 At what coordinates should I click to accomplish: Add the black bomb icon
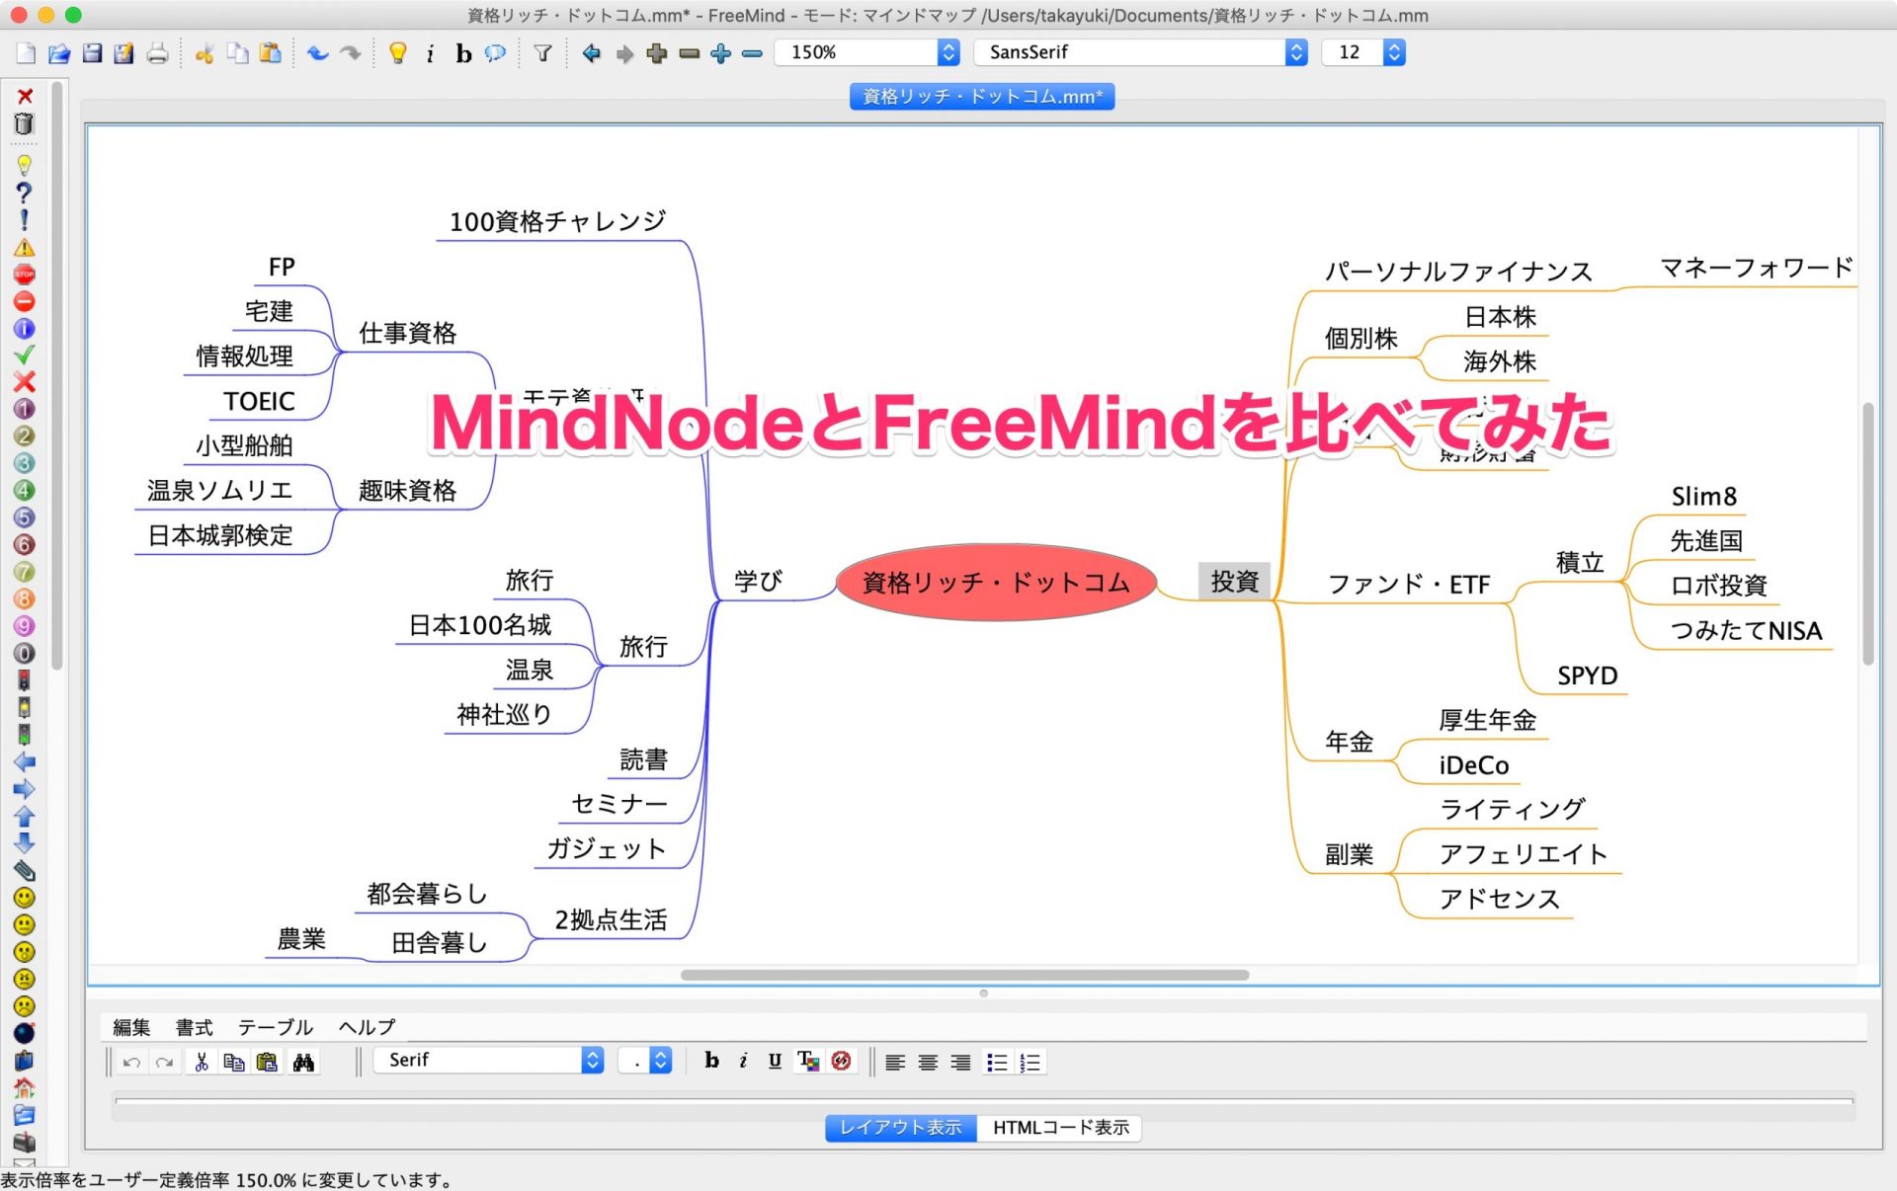pyautogui.click(x=25, y=1033)
